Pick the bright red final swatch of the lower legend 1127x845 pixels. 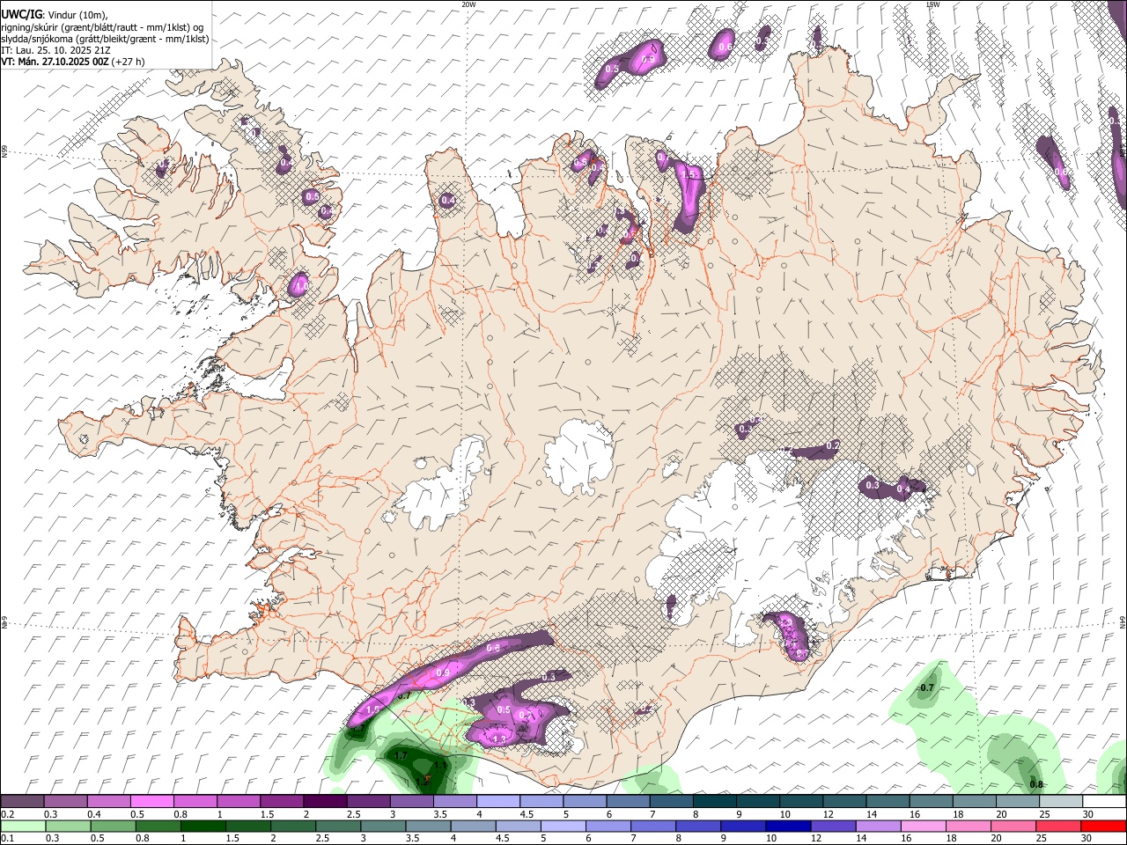point(1104,827)
